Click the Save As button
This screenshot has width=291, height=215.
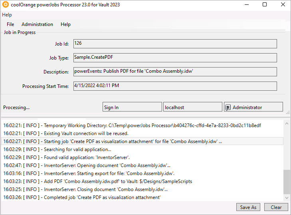[x=248, y=207]
